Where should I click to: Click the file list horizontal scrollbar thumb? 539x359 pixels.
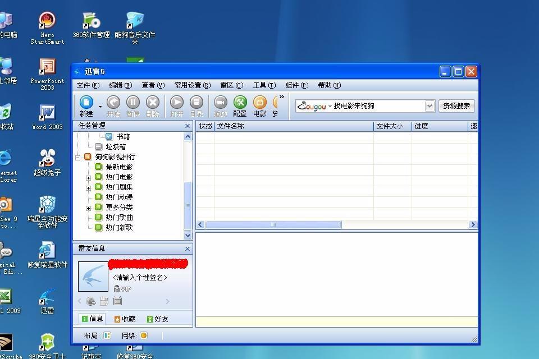[x=273, y=225]
